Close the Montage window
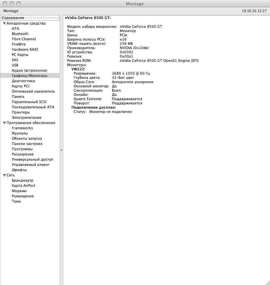 point(5,4)
